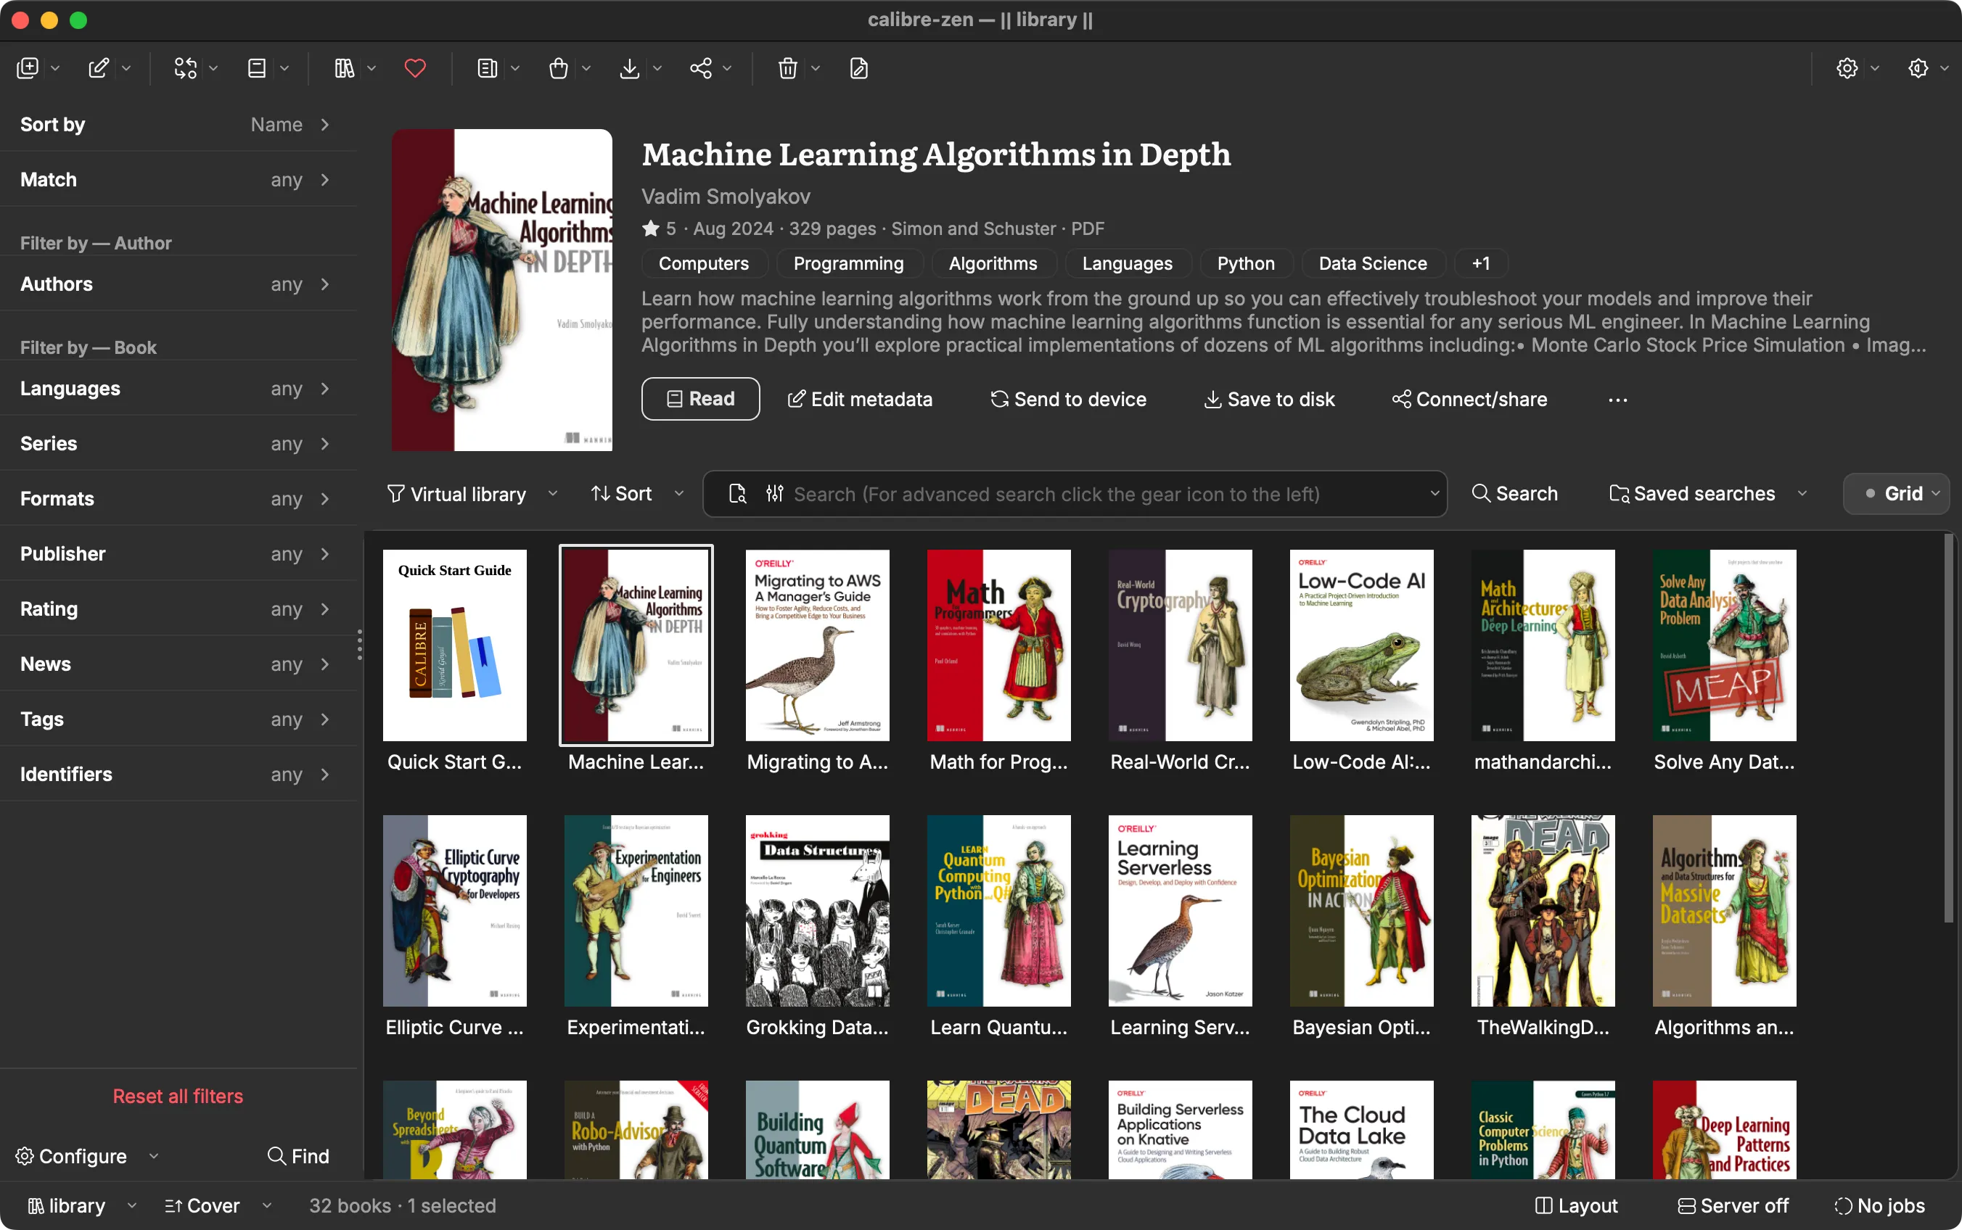Select the Low-Code AI book cover
Viewport: 1962px width, 1230px height.
(1361, 645)
